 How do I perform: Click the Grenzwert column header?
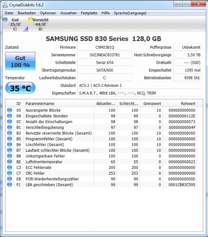point(151,104)
